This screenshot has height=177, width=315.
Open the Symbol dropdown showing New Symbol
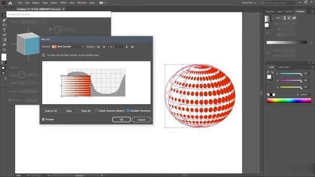[x=68, y=47]
